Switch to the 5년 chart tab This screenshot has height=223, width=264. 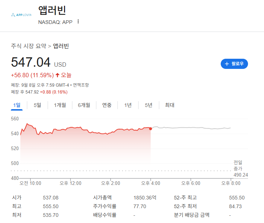pyautogui.click(x=148, y=105)
